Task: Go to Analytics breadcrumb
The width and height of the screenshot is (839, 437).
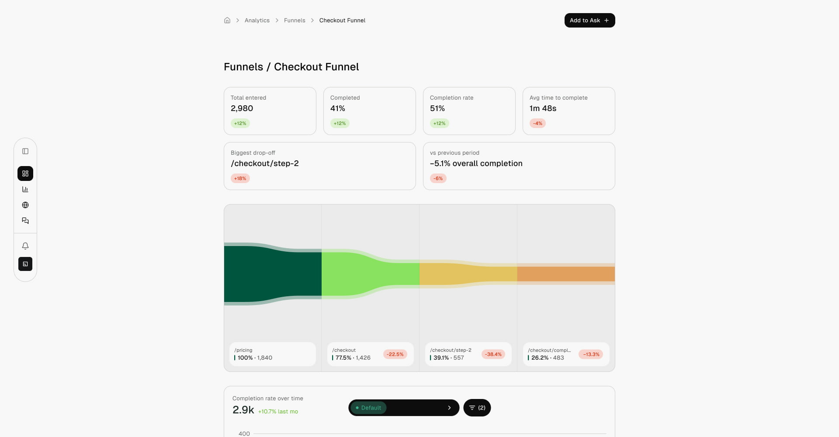Action: pyautogui.click(x=257, y=21)
